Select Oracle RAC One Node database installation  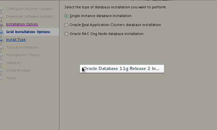click(x=66, y=34)
